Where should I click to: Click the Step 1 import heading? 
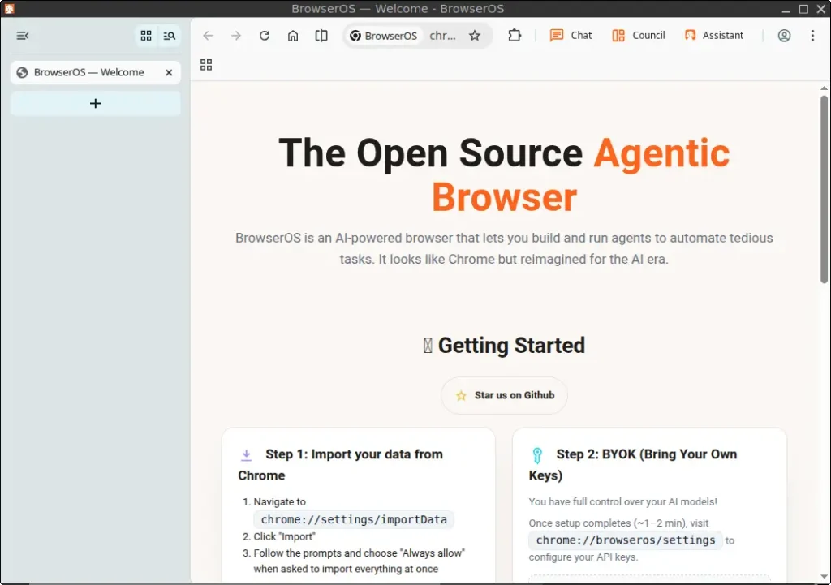click(340, 465)
